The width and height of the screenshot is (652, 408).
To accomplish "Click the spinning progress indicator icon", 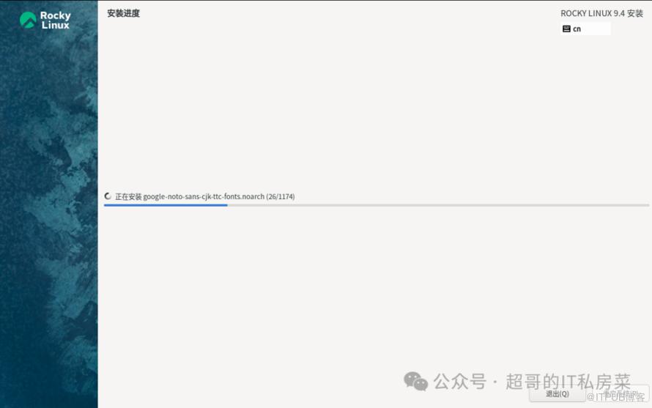I will point(108,196).
